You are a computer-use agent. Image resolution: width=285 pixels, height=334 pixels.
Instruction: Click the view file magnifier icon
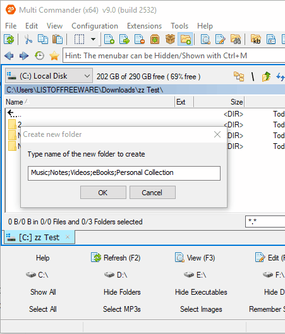[x=205, y=39]
